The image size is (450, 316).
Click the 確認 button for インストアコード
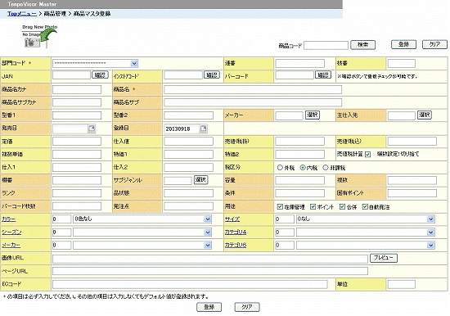212,75
